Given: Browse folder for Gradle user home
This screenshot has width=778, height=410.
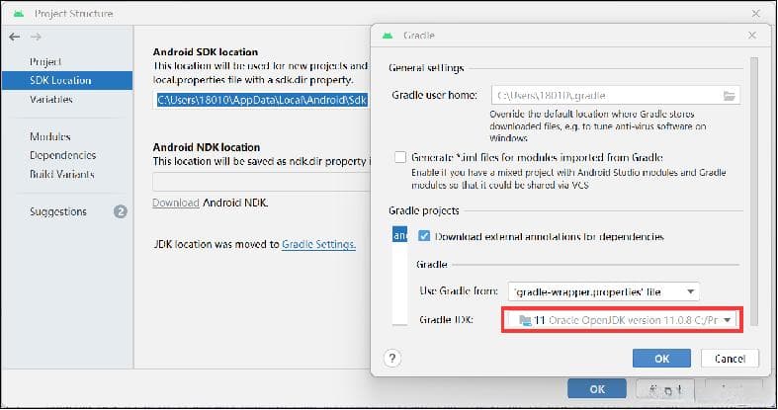Looking at the screenshot, I should coord(729,96).
